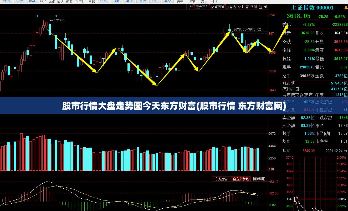Add index via 加自选 button
This screenshot has height=211, width=348.
pos(231,7)
